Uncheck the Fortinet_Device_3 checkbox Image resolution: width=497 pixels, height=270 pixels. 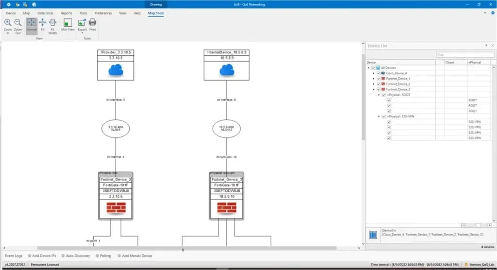coord(378,89)
